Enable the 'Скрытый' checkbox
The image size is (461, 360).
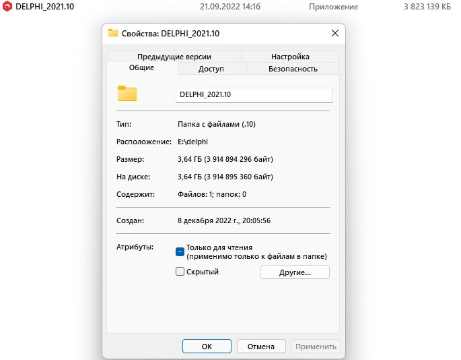click(x=180, y=272)
